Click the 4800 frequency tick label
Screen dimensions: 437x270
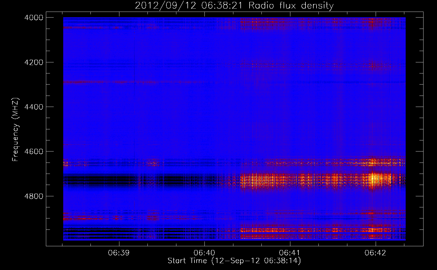click(x=34, y=196)
